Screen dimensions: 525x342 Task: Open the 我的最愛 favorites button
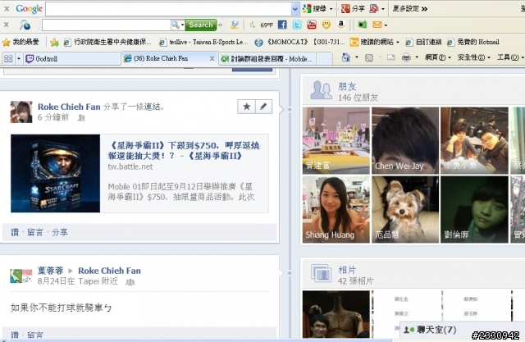(21, 42)
